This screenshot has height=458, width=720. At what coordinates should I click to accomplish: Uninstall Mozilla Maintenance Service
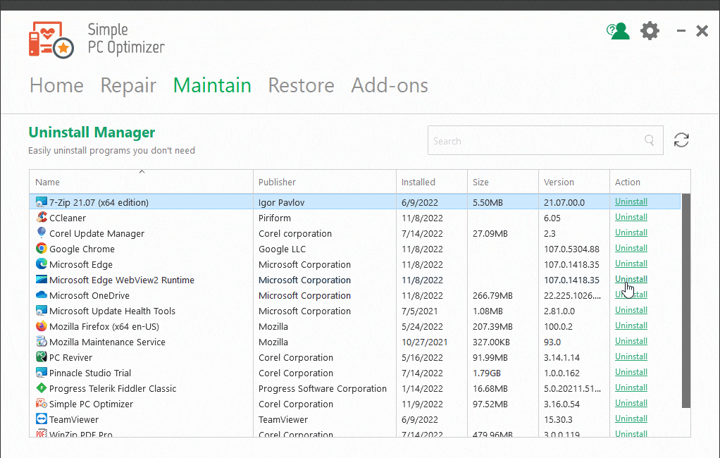point(631,341)
